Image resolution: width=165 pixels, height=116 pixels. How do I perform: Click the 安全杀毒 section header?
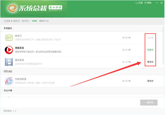pos(8,91)
